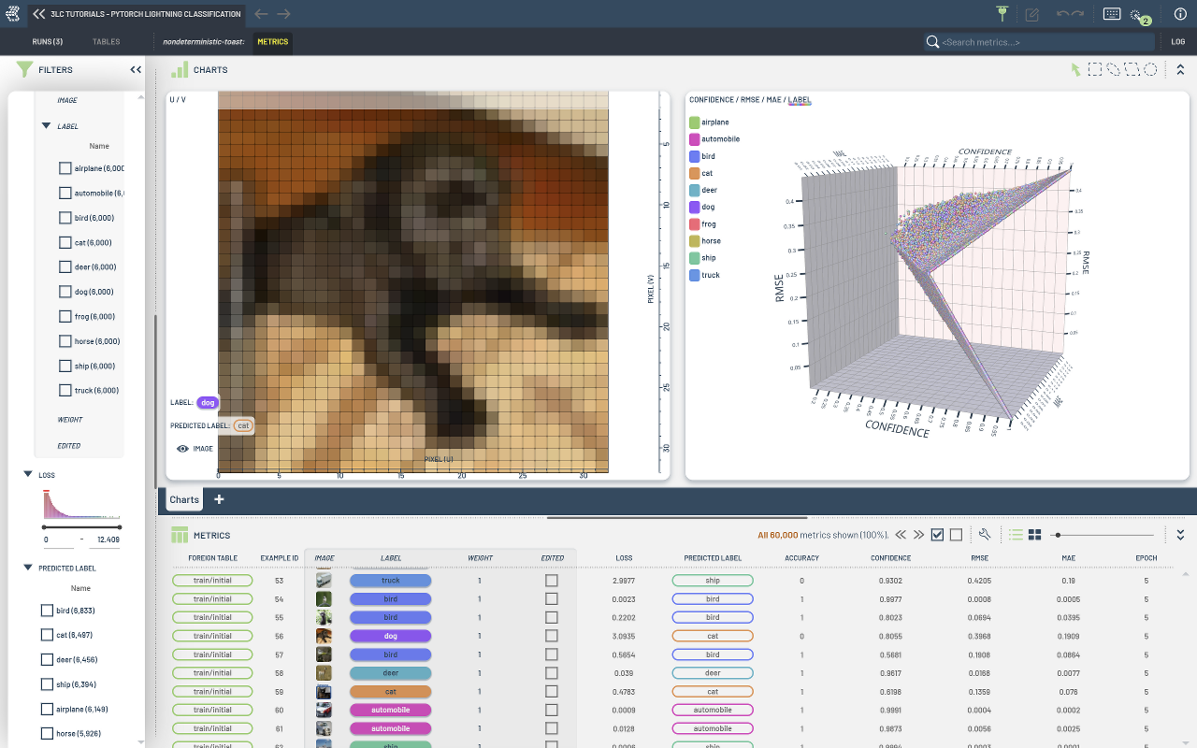Collapse the Predicted Label filter group
Viewport: 1197px width, 748px height.
tap(28, 568)
